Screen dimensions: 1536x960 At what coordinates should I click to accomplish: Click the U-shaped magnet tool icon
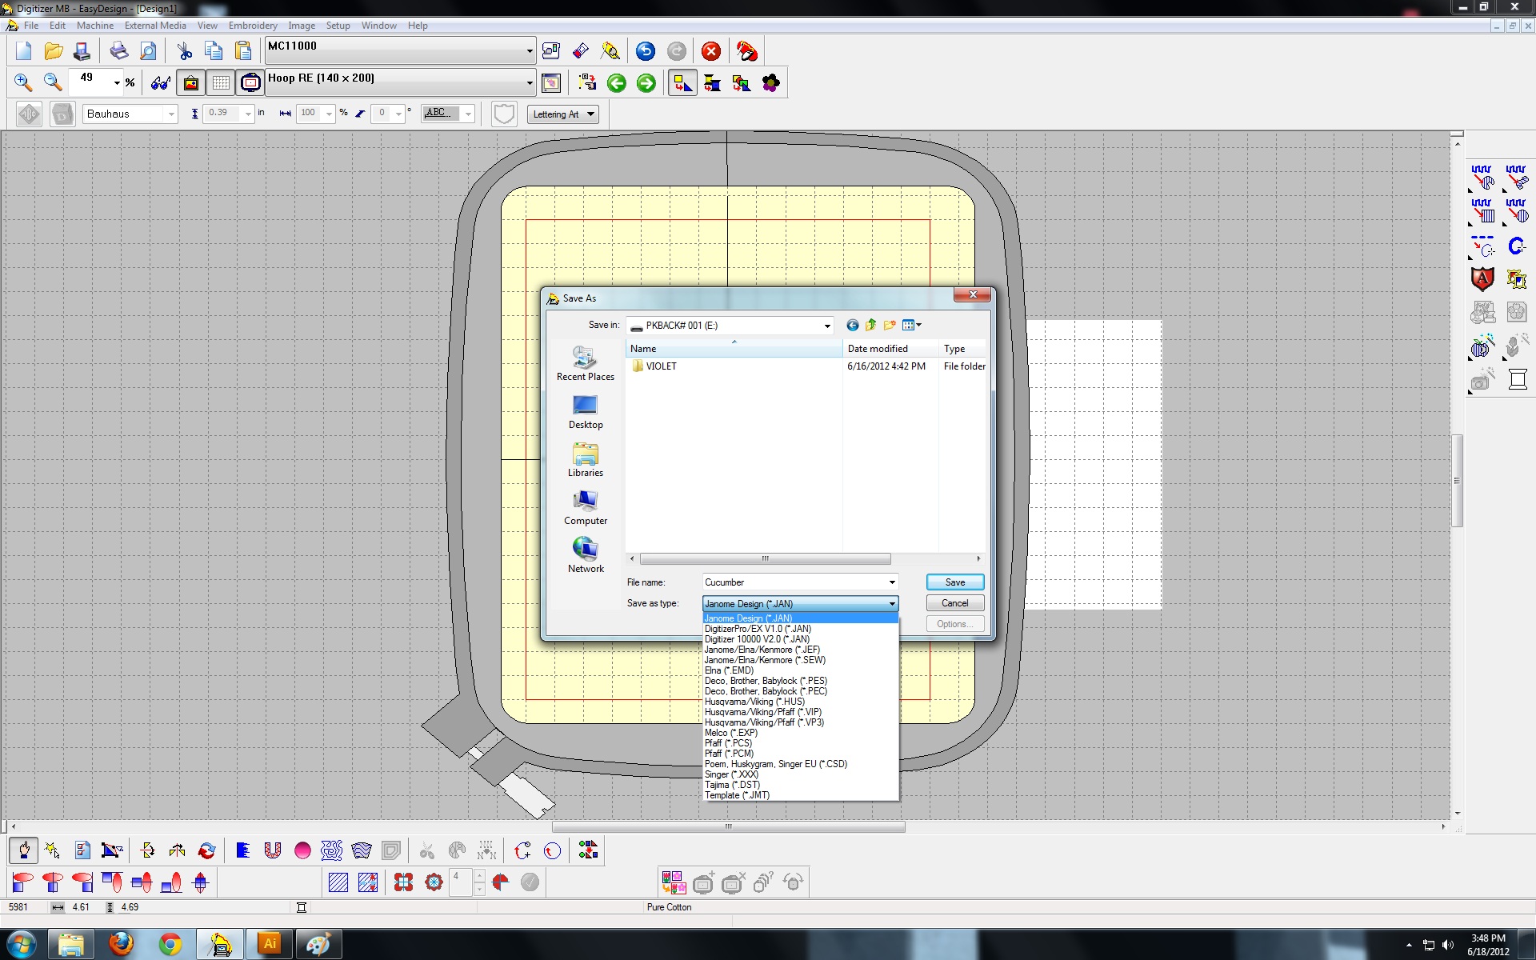pos(273,850)
